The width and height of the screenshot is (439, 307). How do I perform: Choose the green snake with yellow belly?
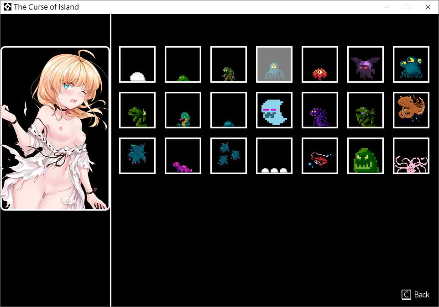(x=183, y=110)
